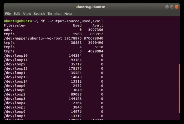This screenshot has width=184, height=124.
Task: Click the /dev/loop3 entry
Action: (x=14, y=99)
